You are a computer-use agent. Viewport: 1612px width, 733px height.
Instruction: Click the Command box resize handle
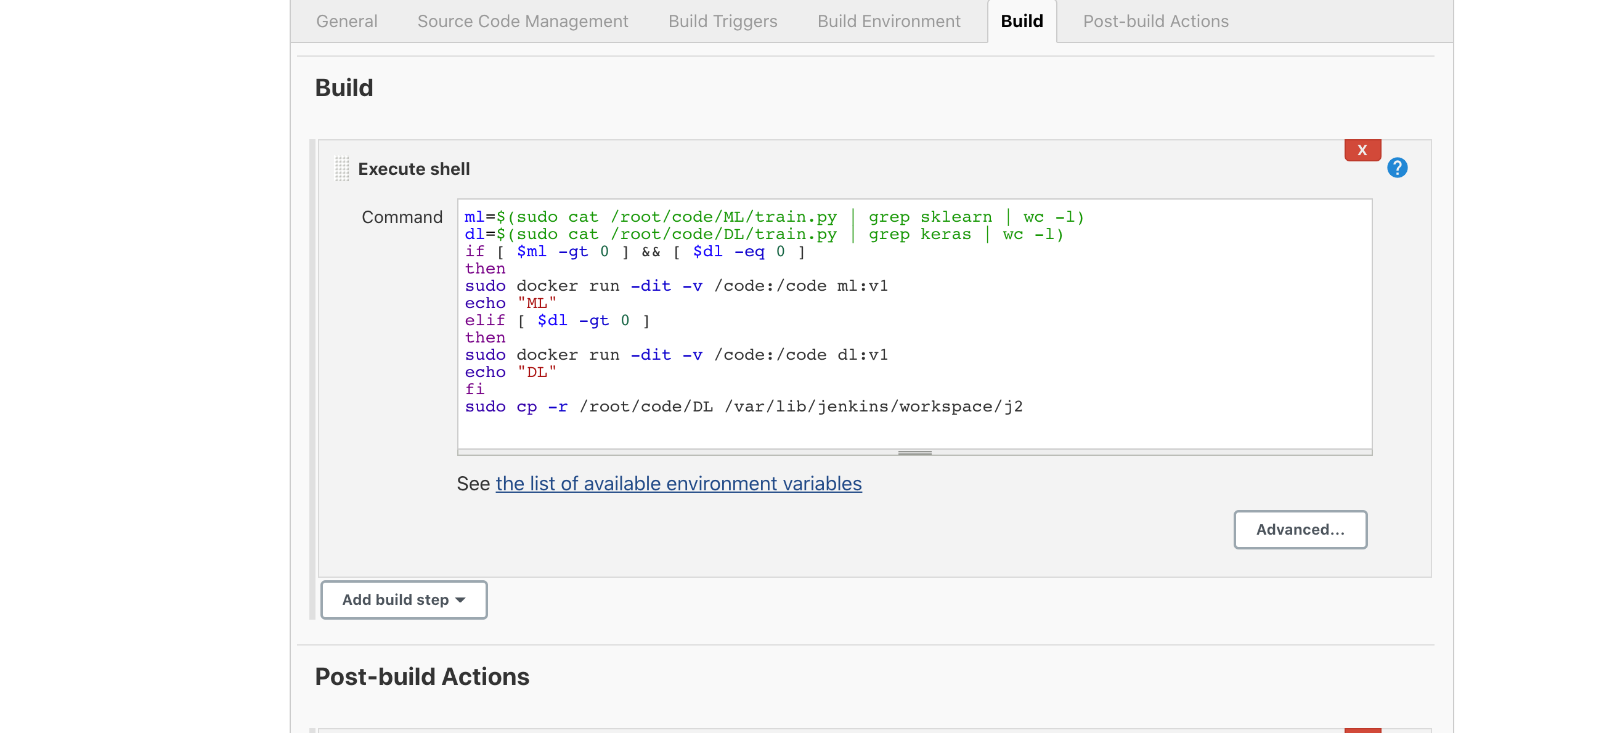[x=914, y=452]
